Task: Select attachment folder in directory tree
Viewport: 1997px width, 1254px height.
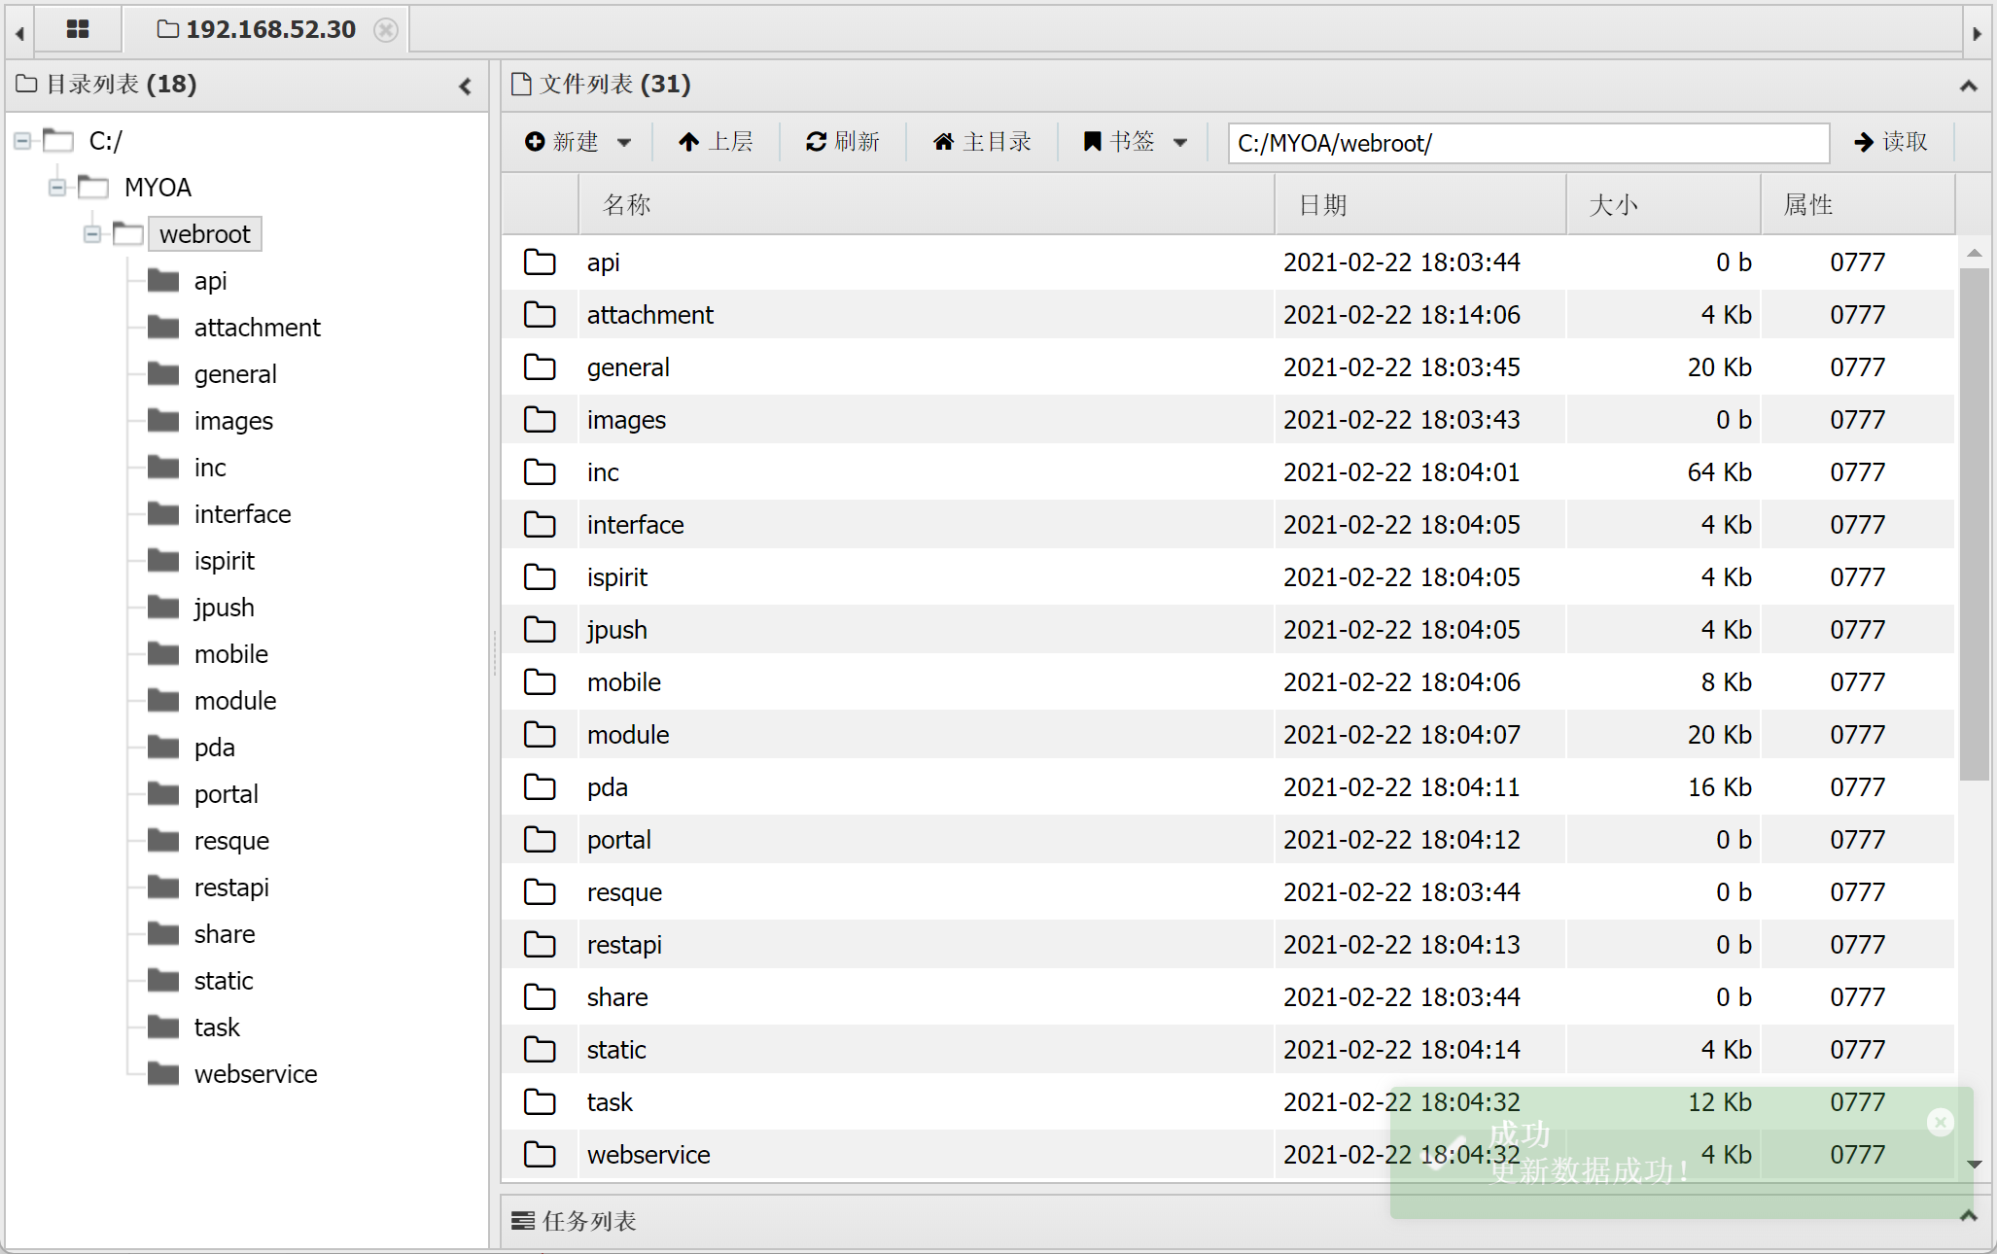Action: tap(257, 328)
